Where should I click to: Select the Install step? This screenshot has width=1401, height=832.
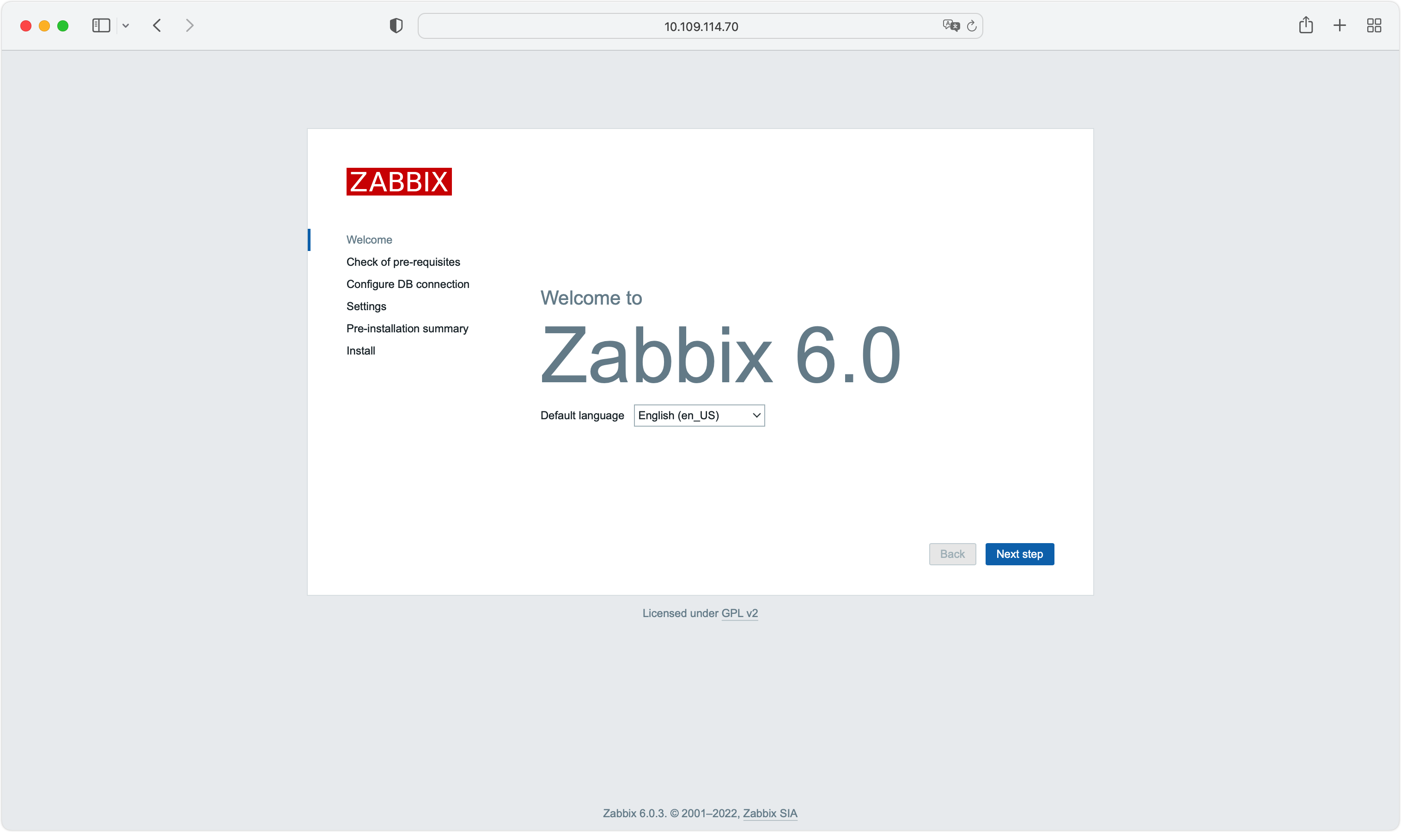361,351
